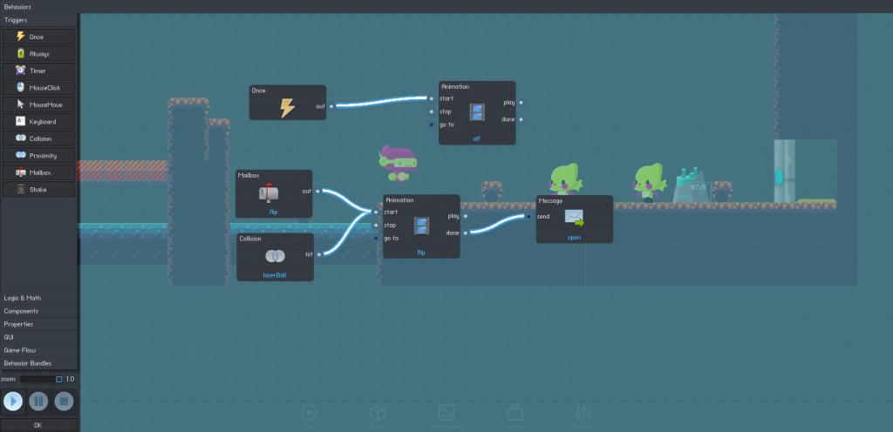Click the overlapping circles on Collision node
Viewport: 893px width, 432px height.
[x=275, y=256]
